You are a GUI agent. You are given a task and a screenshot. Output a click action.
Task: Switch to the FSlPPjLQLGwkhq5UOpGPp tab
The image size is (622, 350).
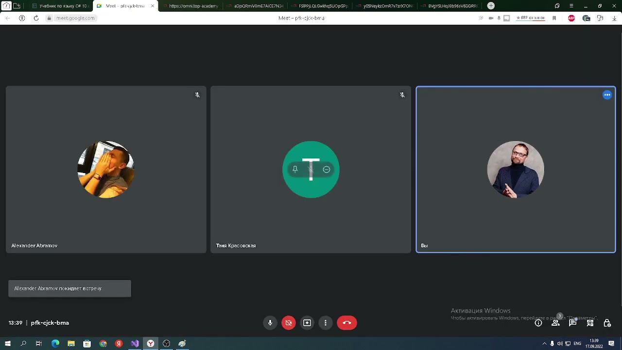click(x=320, y=6)
